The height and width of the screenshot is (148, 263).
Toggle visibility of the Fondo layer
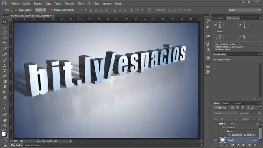pos(215,140)
